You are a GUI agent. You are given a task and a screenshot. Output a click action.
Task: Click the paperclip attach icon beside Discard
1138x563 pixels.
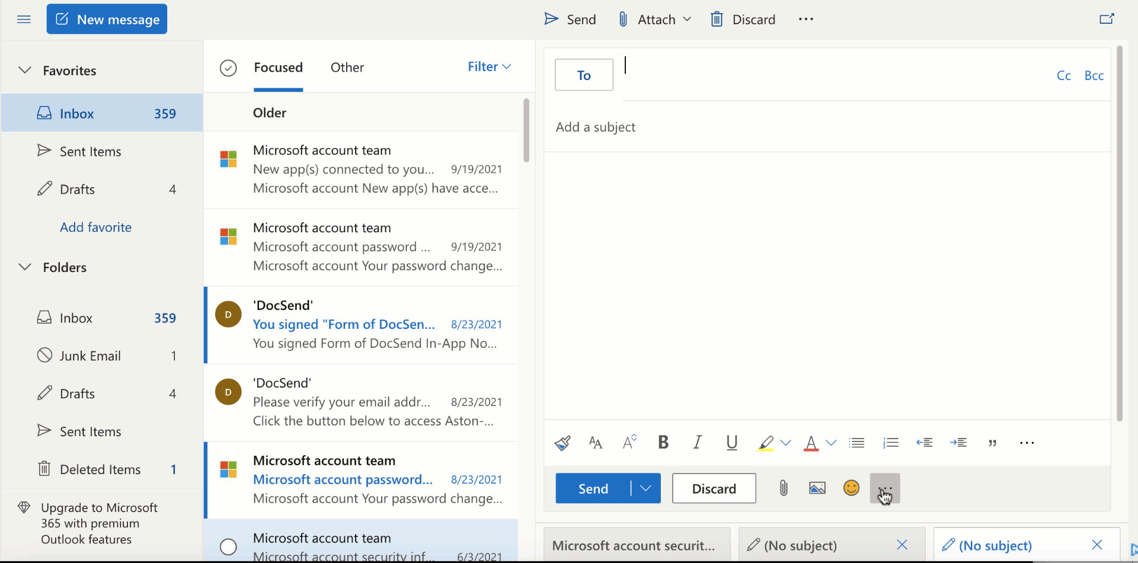[783, 488]
